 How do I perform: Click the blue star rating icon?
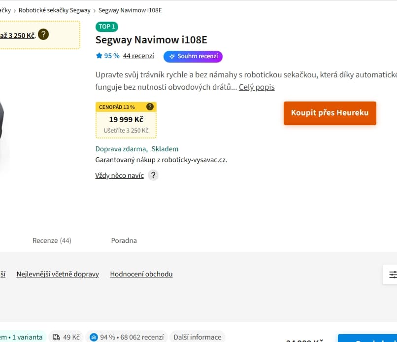[x=99, y=56]
